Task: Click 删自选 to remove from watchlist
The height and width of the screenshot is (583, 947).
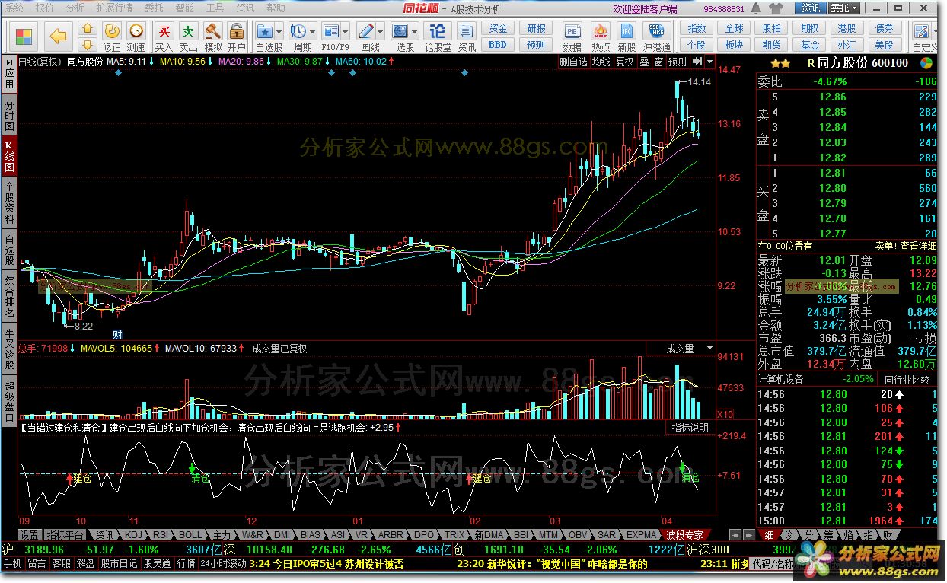Action: pyautogui.click(x=573, y=62)
